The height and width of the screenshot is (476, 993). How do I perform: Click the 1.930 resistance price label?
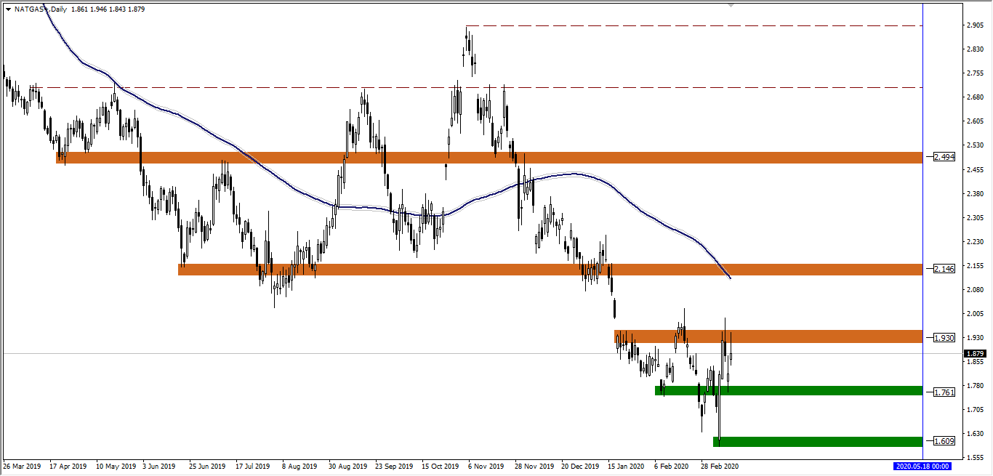point(943,337)
